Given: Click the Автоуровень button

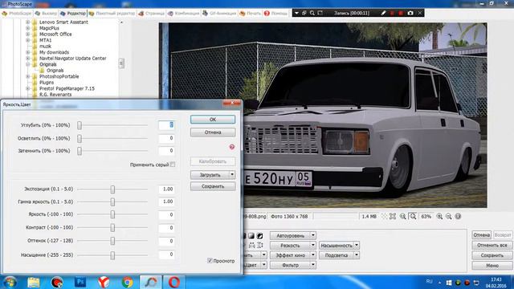Looking at the screenshot, I should (290, 235).
